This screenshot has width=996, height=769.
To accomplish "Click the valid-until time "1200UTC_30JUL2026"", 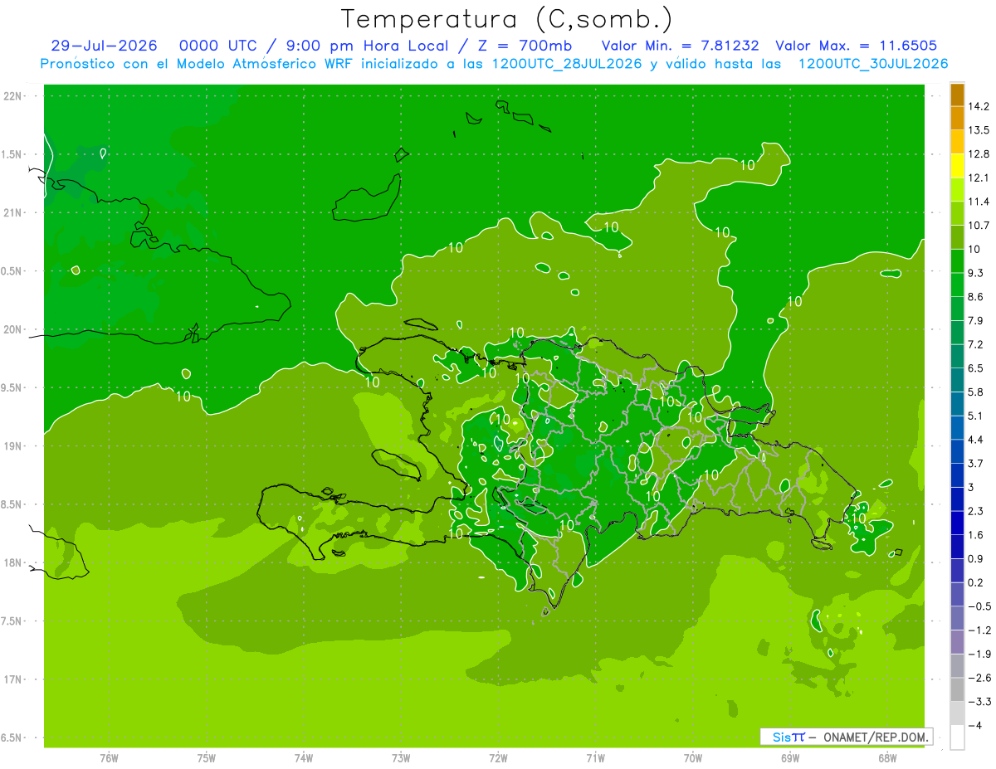I will [x=873, y=64].
